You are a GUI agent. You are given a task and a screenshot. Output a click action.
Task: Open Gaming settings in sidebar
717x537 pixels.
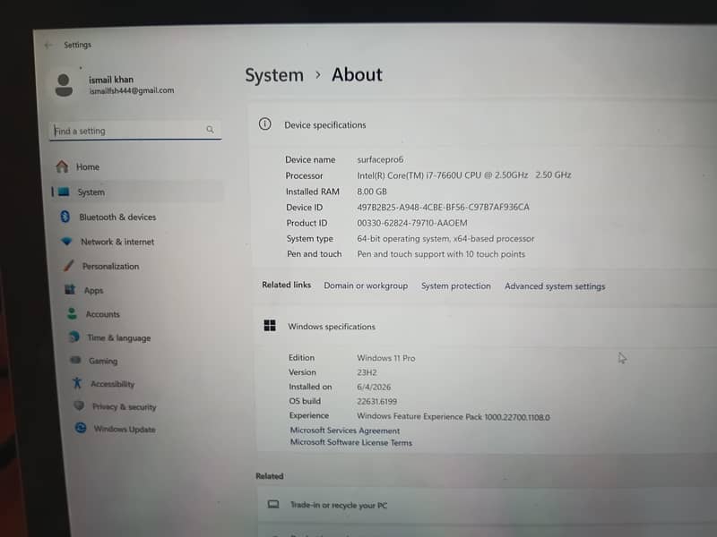(103, 361)
